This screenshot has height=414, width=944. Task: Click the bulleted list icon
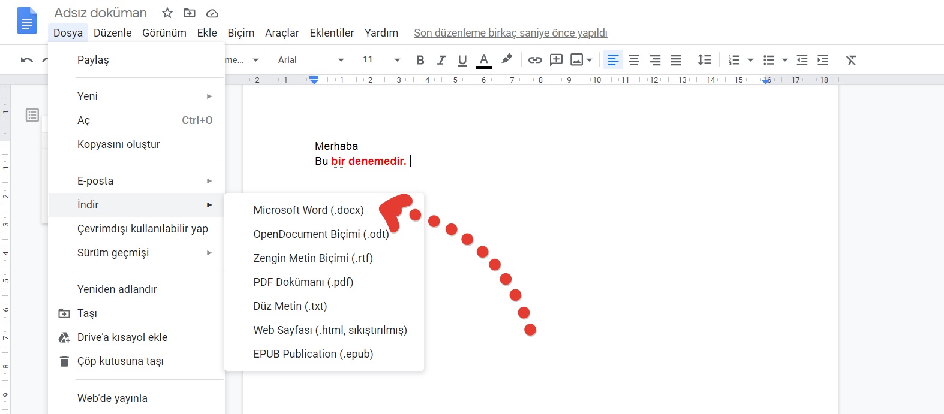(769, 60)
